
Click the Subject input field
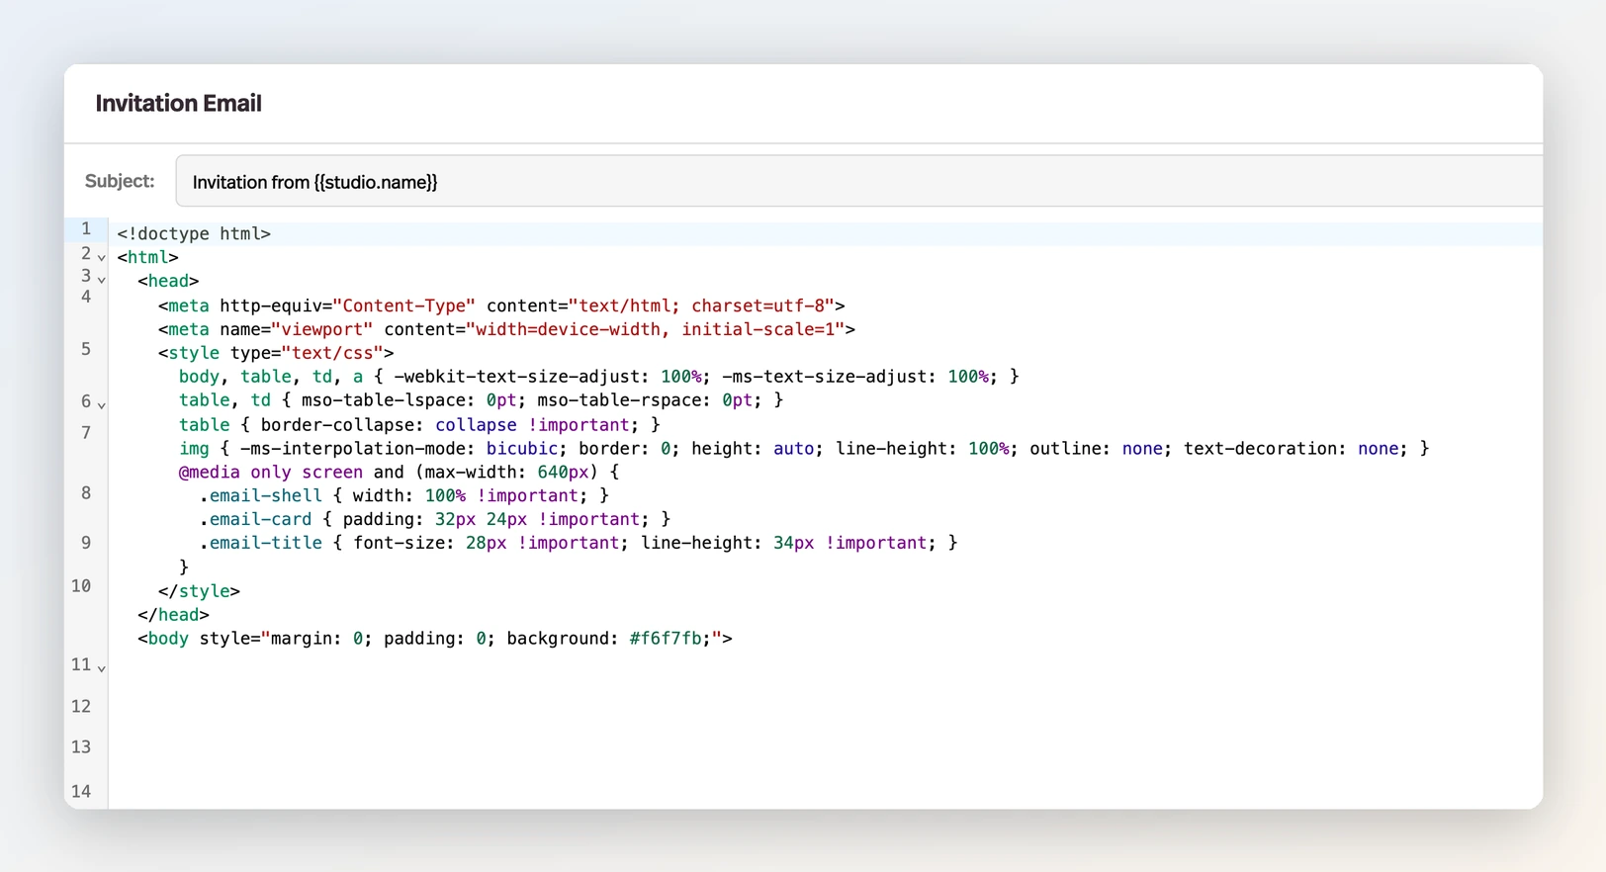pyautogui.click(x=858, y=182)
